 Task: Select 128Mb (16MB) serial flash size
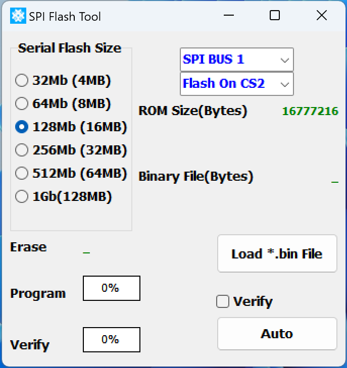click(x=22, y=127)
